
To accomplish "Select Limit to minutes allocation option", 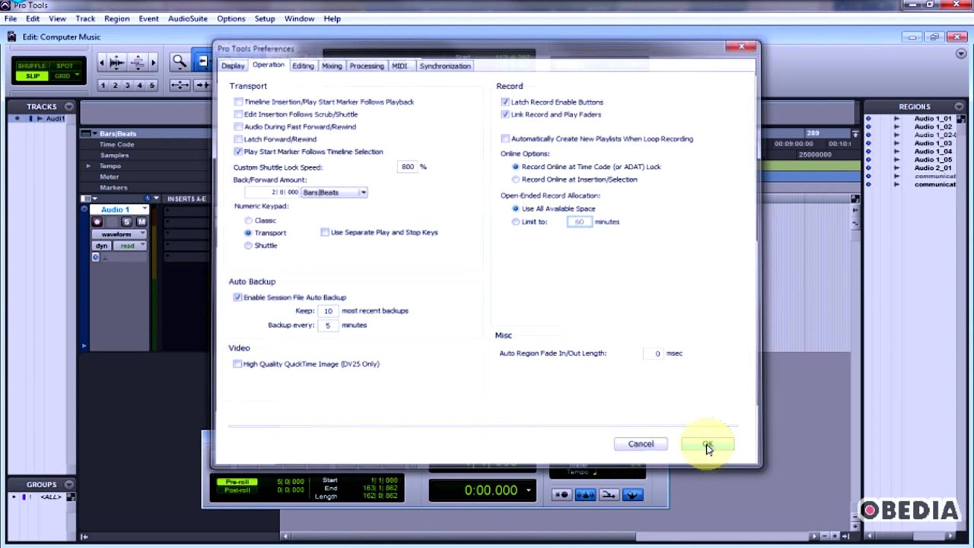I will [x=516, y=221].
